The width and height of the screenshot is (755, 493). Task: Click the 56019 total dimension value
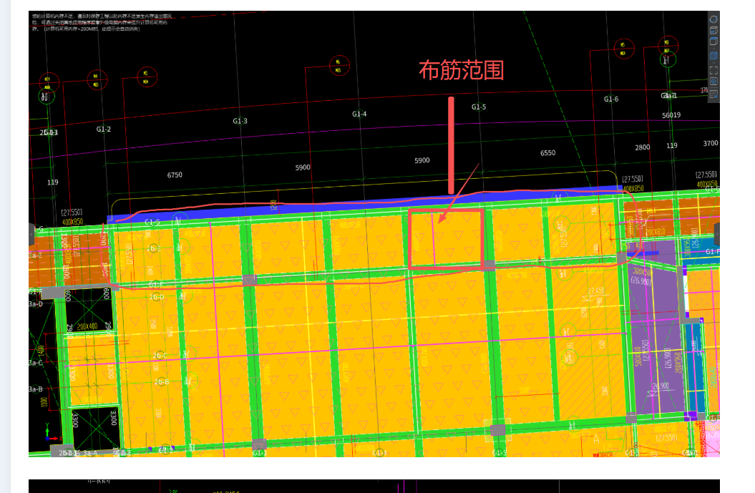pos(671,115)
